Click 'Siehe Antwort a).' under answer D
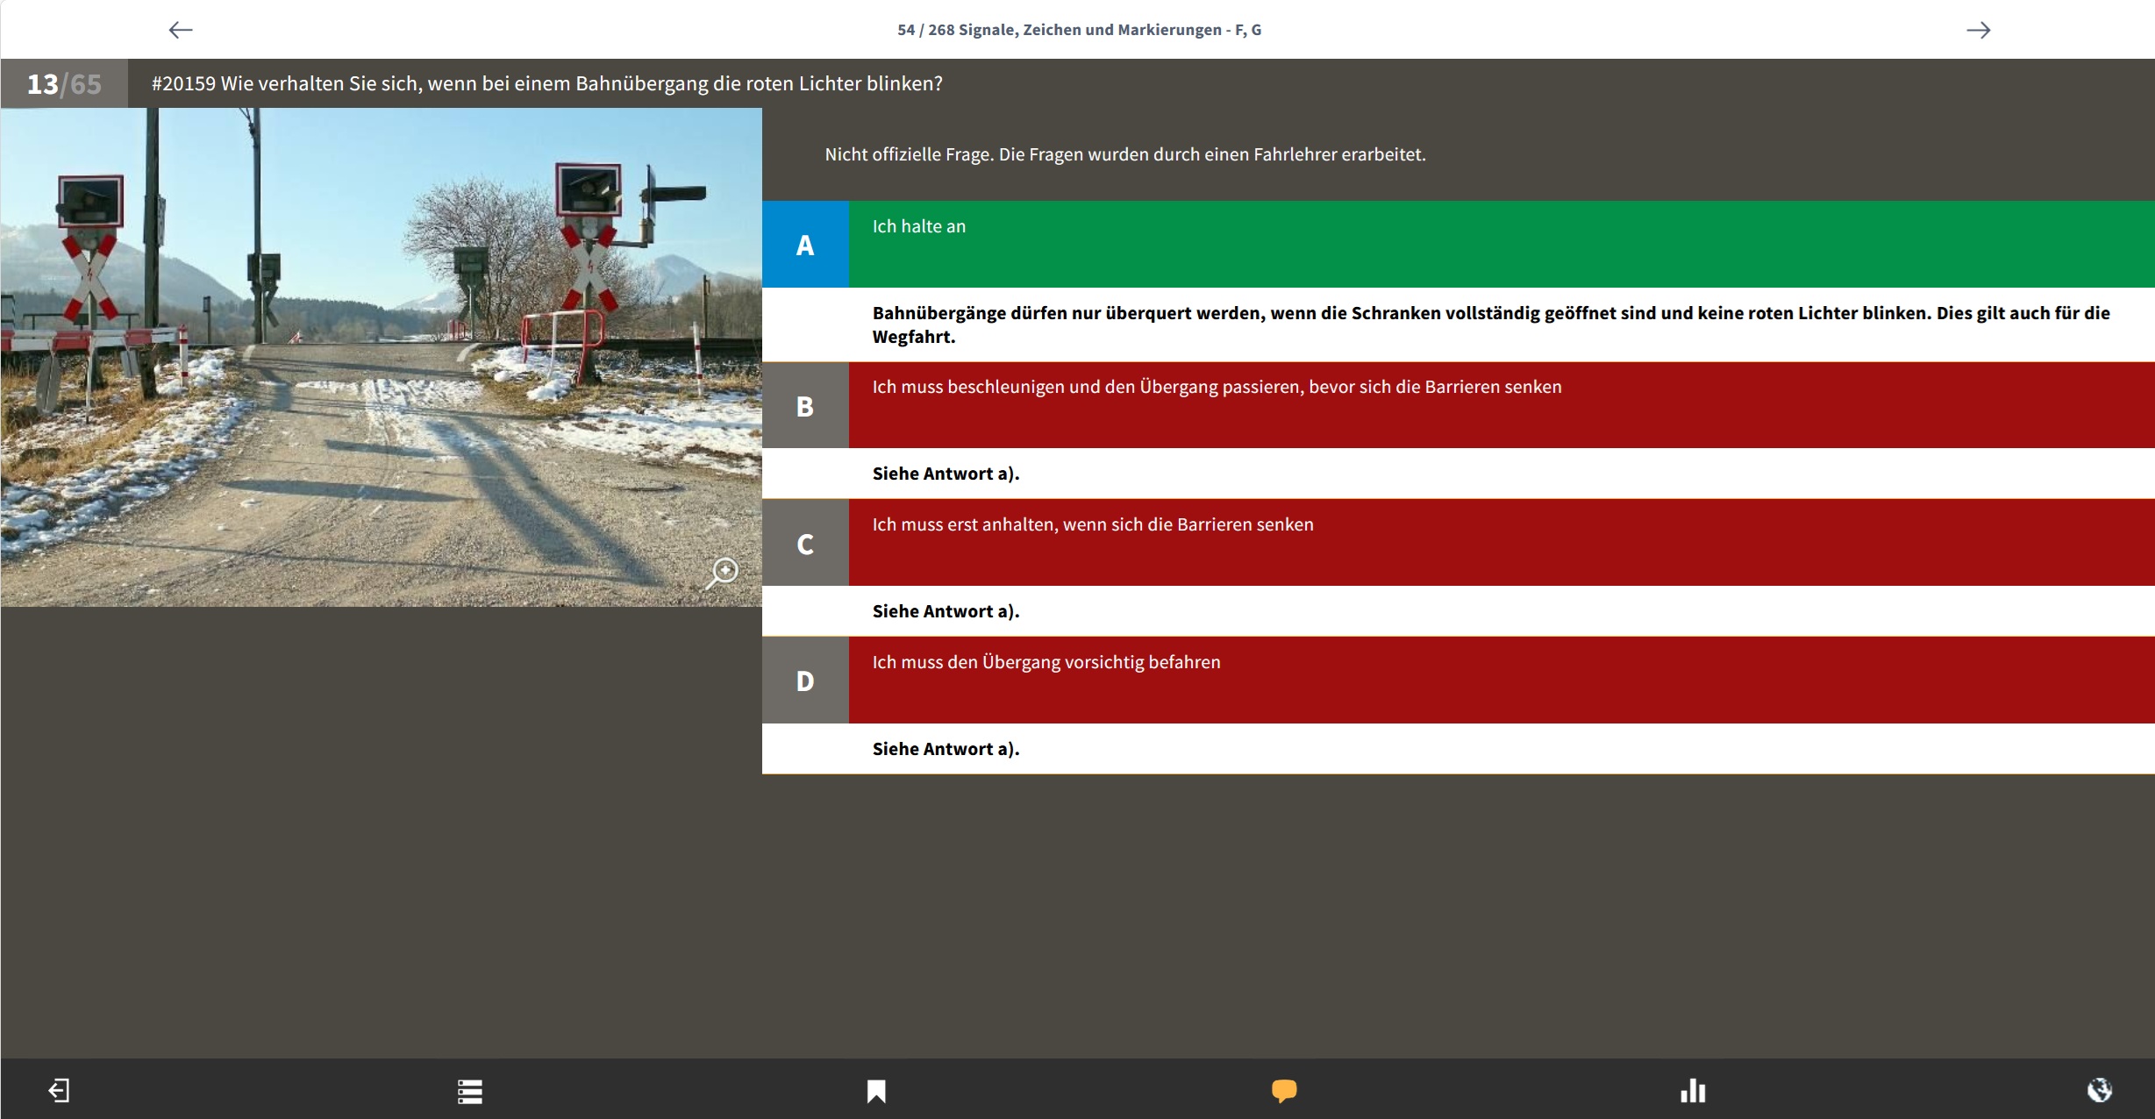The height and width of the screenshot is (1119, 2155). coord(945,749)
